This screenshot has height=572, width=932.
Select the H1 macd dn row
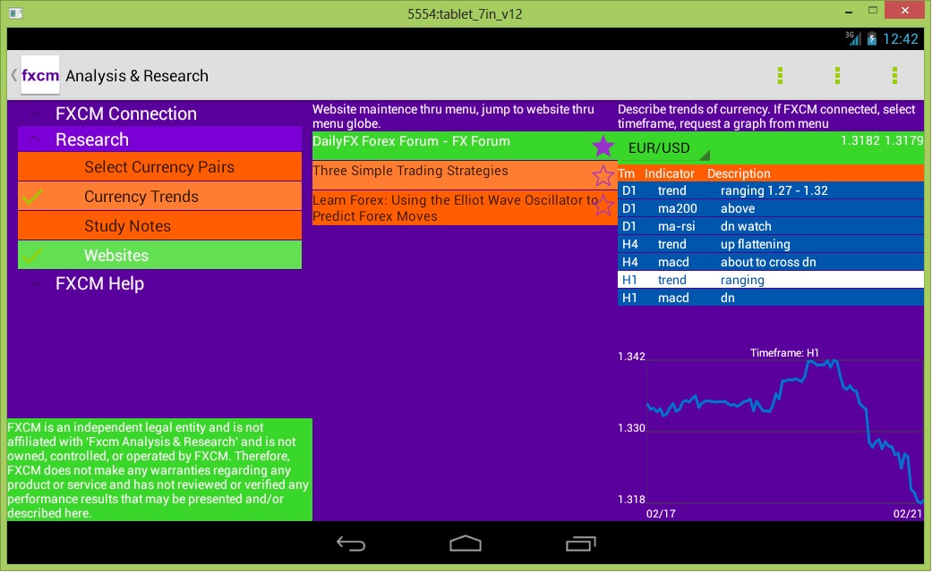tap(770, 298)
